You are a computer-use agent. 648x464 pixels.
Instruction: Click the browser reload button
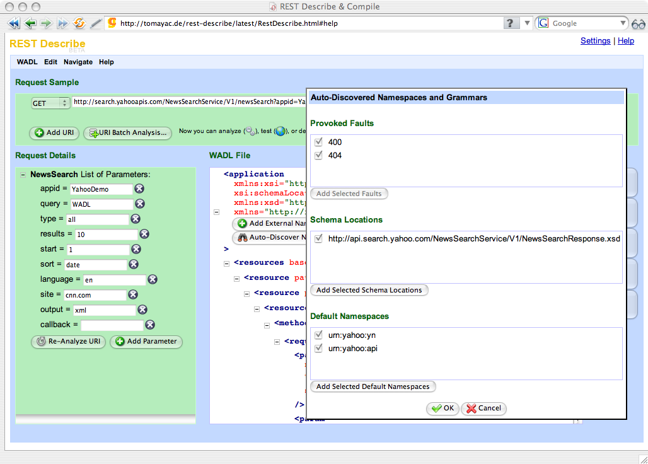(x=79, y=23)
